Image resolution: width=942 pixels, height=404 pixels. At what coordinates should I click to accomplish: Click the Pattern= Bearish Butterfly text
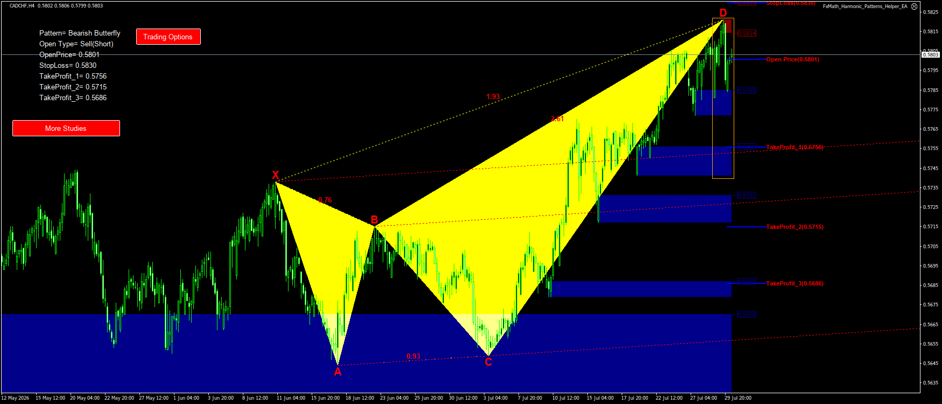[80, 33]
